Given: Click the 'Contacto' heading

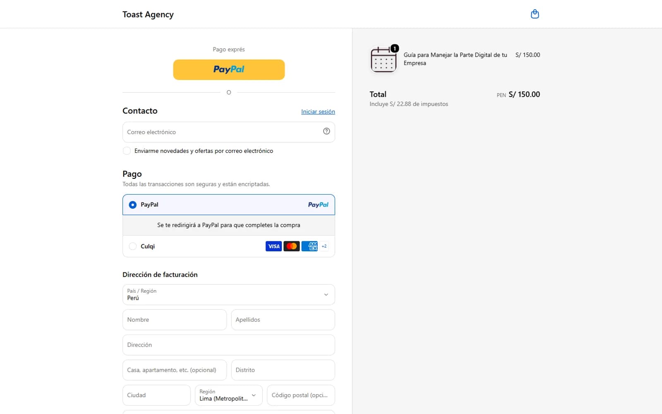Looking at the screenshot, I should [x=140, y=111].
